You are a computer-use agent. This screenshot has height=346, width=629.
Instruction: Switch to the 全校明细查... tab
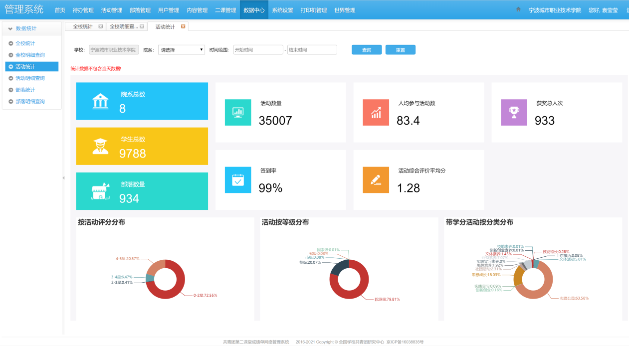(x=124, y=26)
